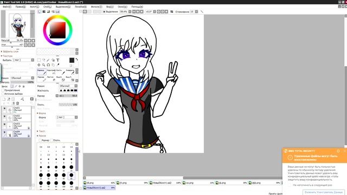The width and height of the screenshot is (347, 195).
Task: Choose the Маркер brush
Action: tap(42, 79)
